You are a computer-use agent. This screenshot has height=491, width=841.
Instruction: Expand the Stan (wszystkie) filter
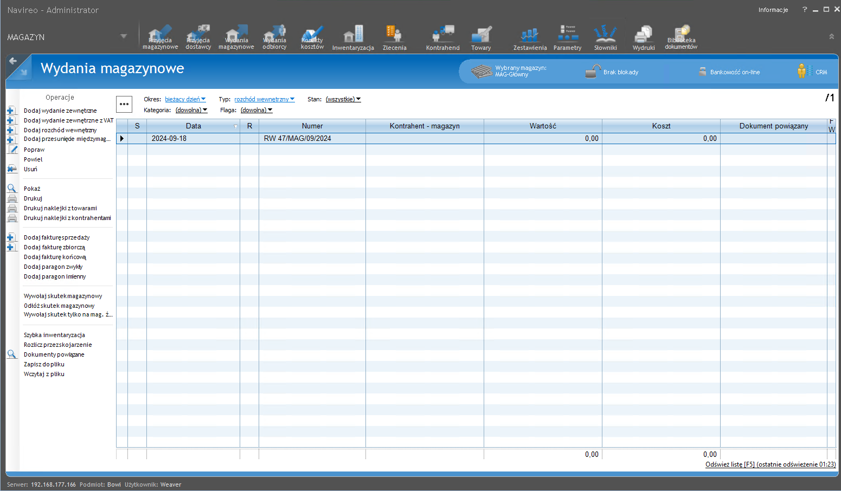click(x=343, y=99)
